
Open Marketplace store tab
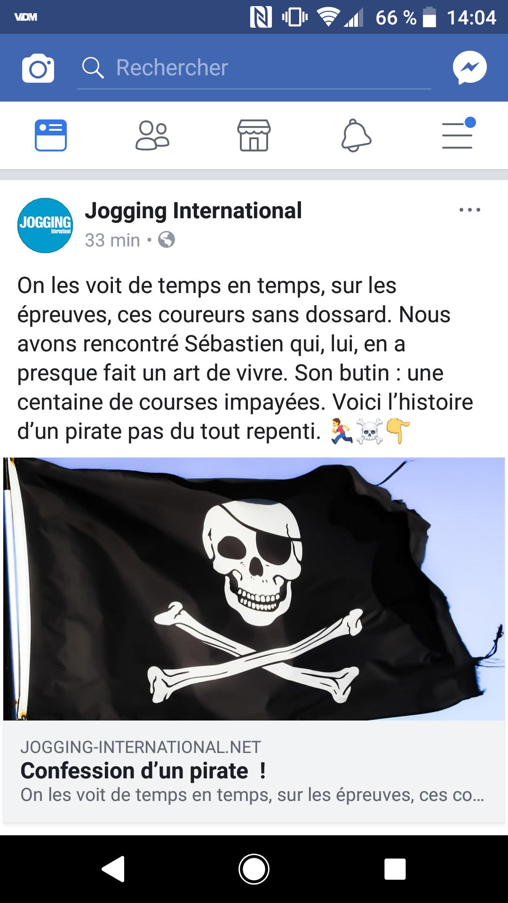tap(254, 135)
